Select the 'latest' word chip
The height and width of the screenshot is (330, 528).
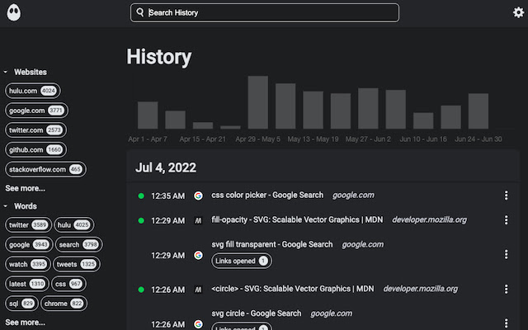[x=27, y=284]
